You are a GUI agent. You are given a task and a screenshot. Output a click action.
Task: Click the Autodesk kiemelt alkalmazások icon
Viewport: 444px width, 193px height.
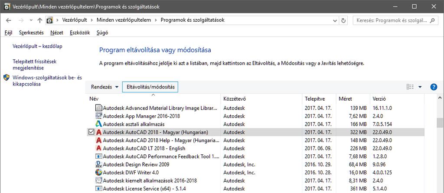[x=98, y=180]
